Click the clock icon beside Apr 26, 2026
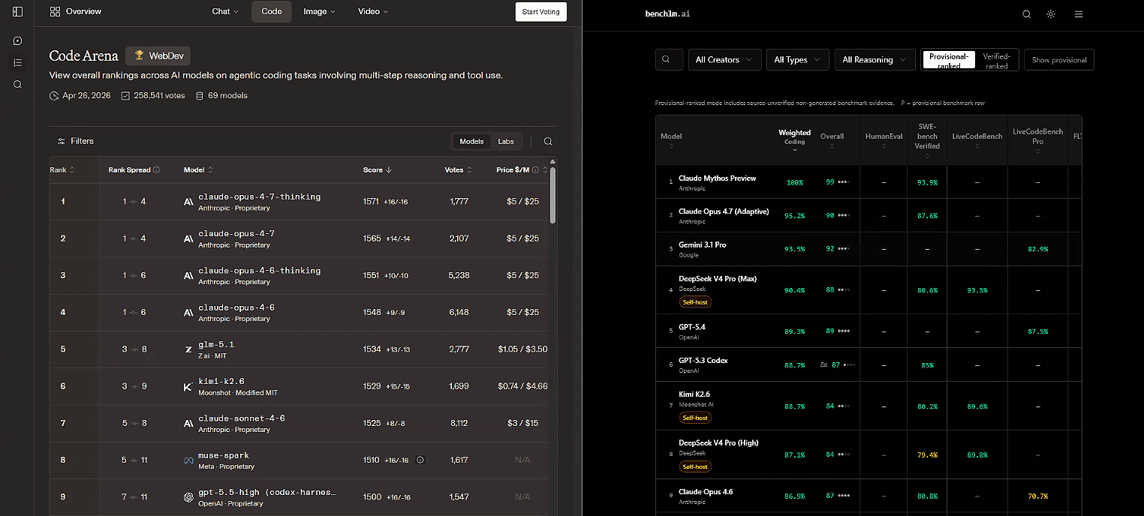The width and height of the screenshot is (1144, 516). point(54,96)
